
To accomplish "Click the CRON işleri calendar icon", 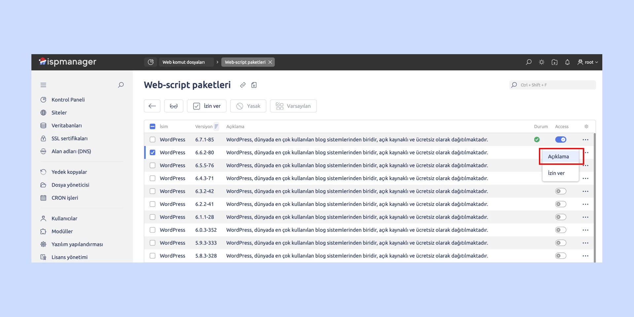I will tap(43, 198).
